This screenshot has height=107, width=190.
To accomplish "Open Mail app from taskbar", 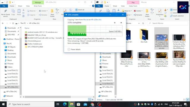I will (x=85, y=104).
